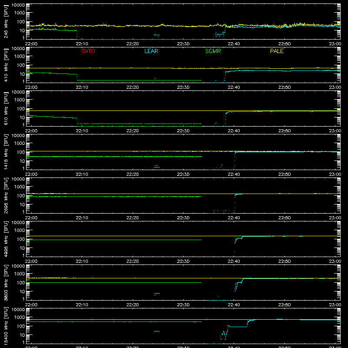Click the 10 tick value on 15400 MHz axis
348x348 pixels.
pyautogui.click(x=22, y=335)
